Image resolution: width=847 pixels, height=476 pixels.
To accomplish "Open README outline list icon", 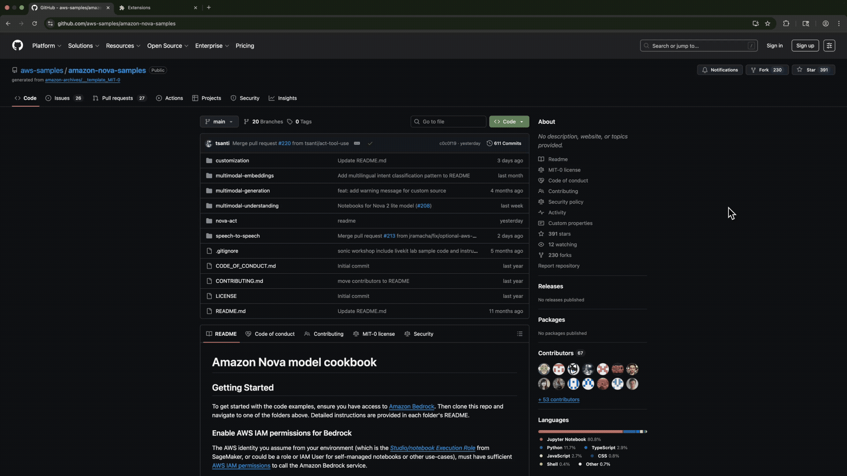I will pyautogui.click(x=520, y=334).
